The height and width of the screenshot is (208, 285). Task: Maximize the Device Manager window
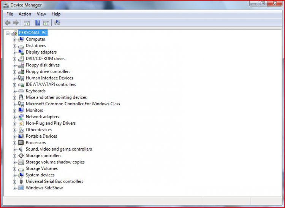coord(263,4)
